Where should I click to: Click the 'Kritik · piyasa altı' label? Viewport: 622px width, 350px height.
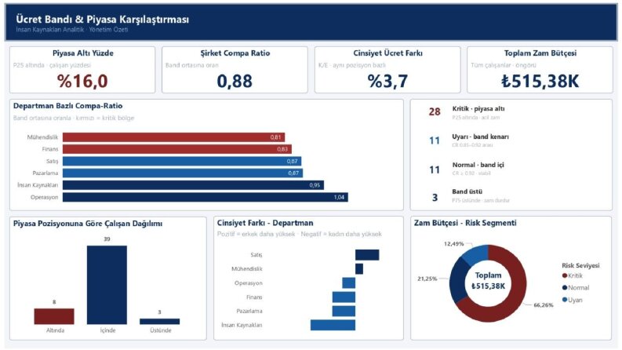click(478, 109)
